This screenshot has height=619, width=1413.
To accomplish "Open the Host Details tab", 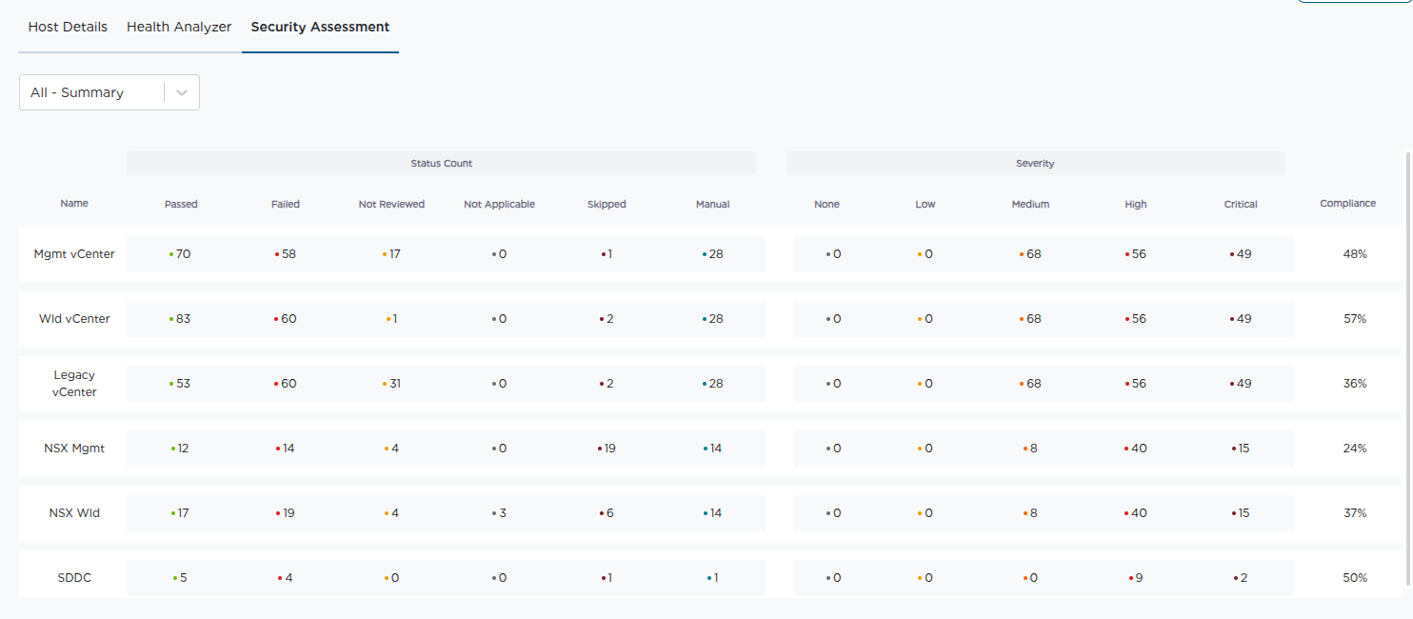I will 68,27.
